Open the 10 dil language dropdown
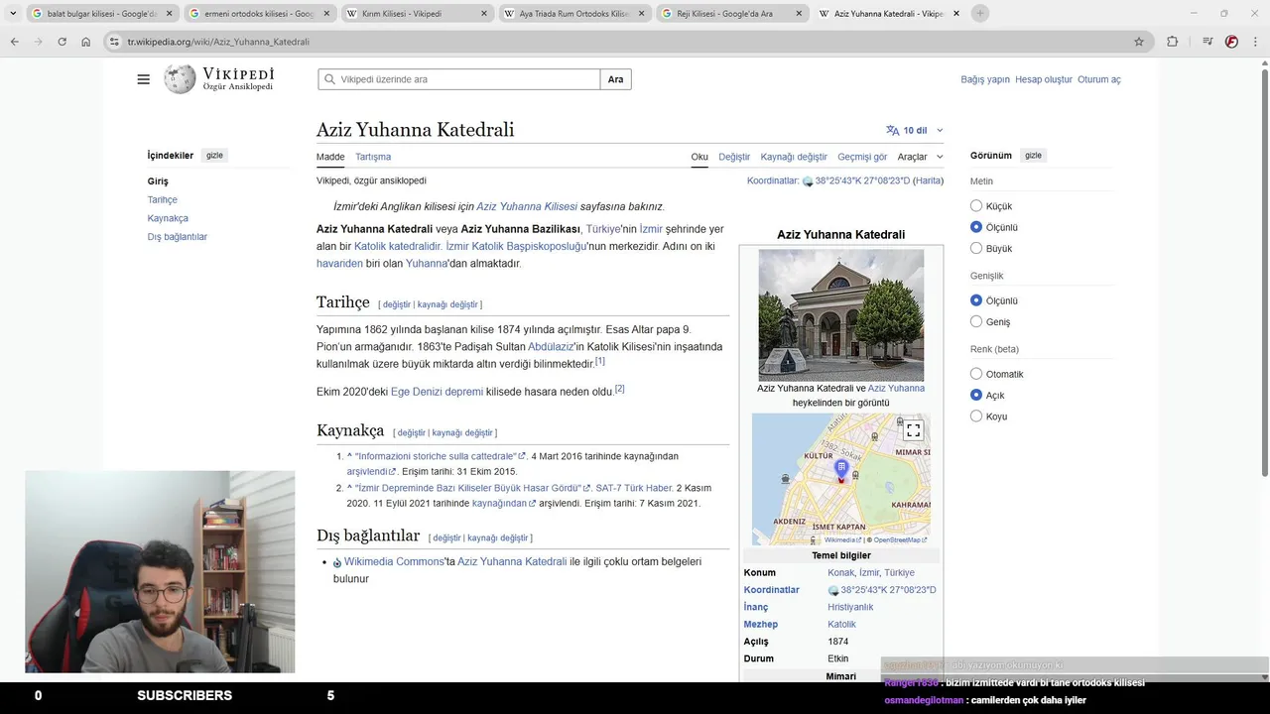Image resolution: width=1270 pixels, height=714 pixels. (915, 130)
